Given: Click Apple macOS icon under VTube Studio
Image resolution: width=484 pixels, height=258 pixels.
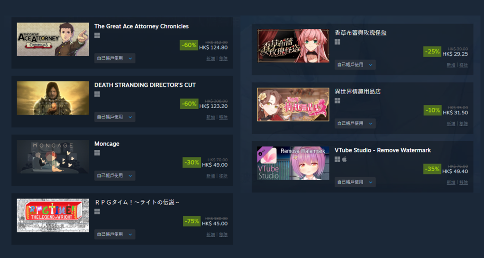Looking at the screenshot, I should tap(345, 159).
